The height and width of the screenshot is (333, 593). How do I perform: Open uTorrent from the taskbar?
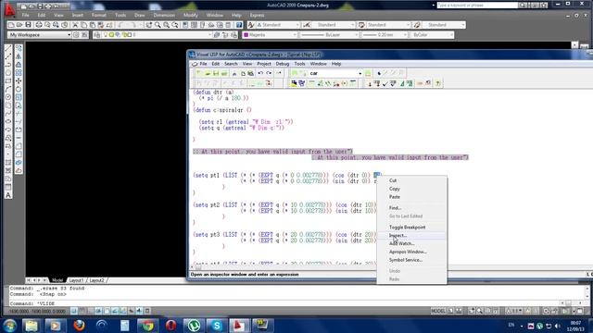[194, 326]
